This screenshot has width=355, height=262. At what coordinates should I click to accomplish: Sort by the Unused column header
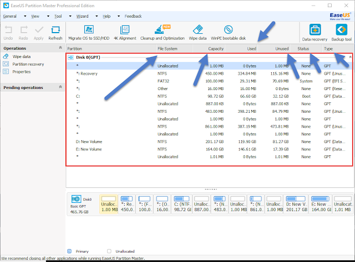(x=274, y=49)
